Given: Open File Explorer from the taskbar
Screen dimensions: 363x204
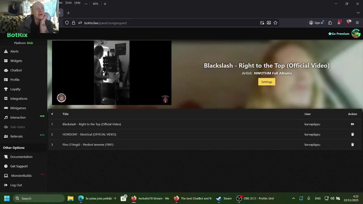Looking at the screenshot, I should coord(71,198).
